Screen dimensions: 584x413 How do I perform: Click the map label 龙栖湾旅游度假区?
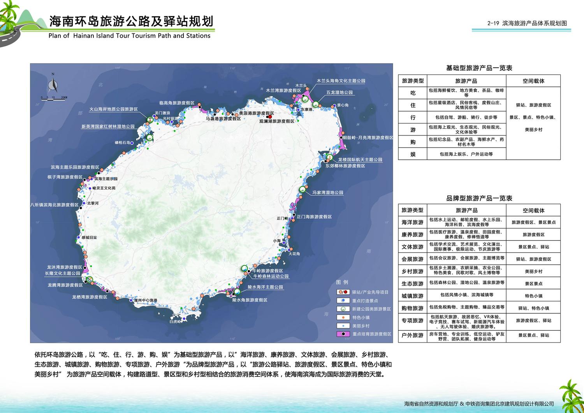[90, 297]
